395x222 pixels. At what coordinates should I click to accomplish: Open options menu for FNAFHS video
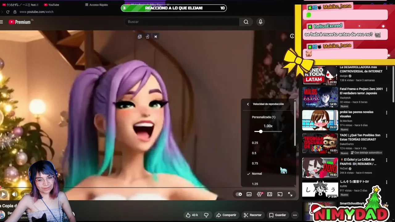coord(387,160)
